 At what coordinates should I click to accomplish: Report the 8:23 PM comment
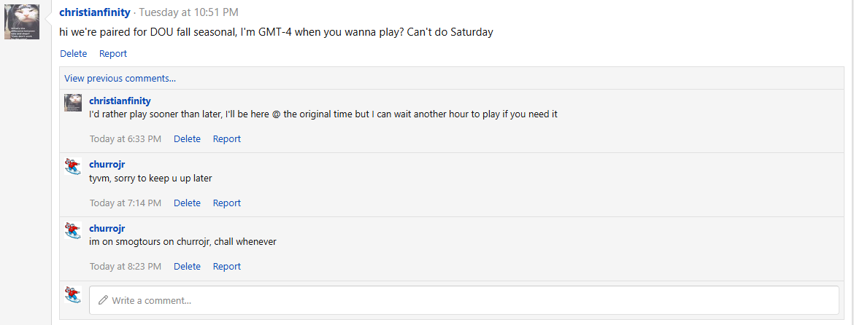(226, 266)
